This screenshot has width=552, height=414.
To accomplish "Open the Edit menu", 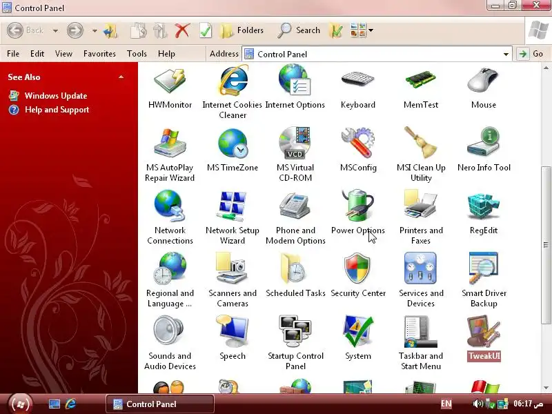I will click(37, 54).
